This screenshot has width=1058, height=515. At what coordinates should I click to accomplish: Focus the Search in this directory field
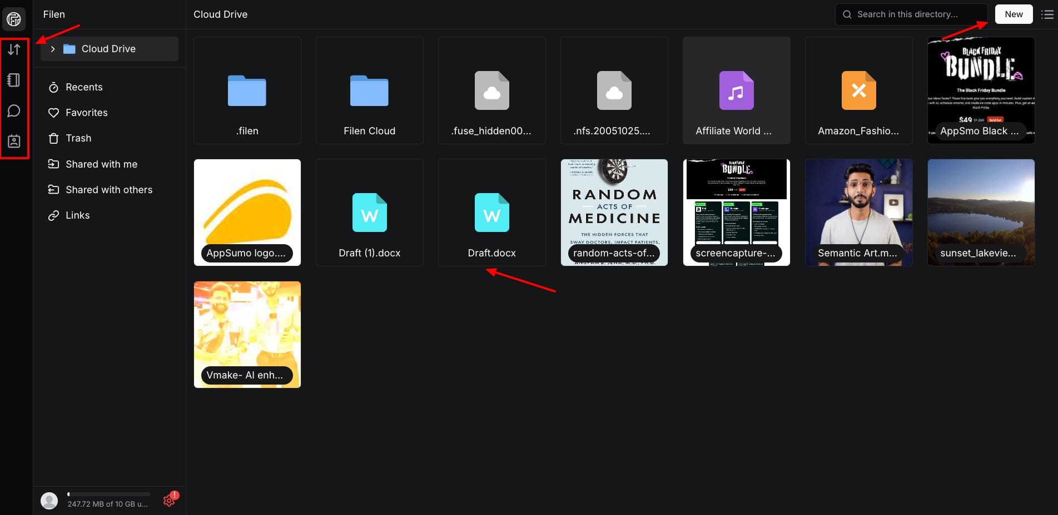[x=912, y=14]
